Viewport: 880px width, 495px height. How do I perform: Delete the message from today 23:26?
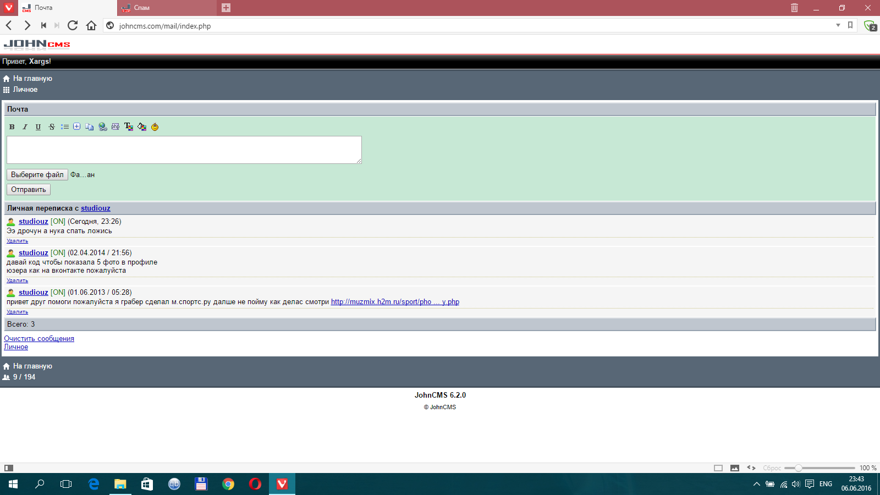[x=17, y=241]
